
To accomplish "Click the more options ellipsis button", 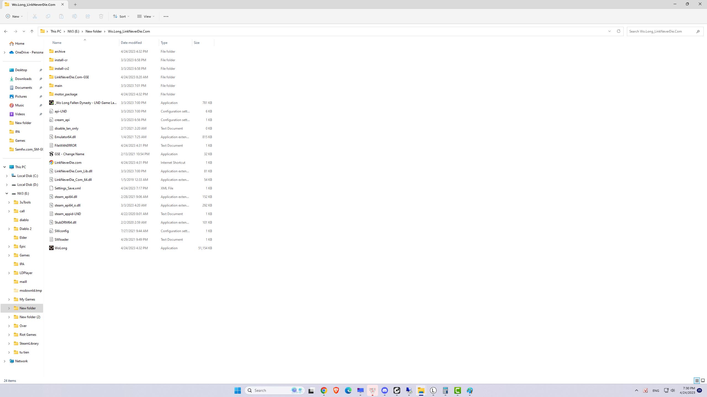I will tap(166, 16).
